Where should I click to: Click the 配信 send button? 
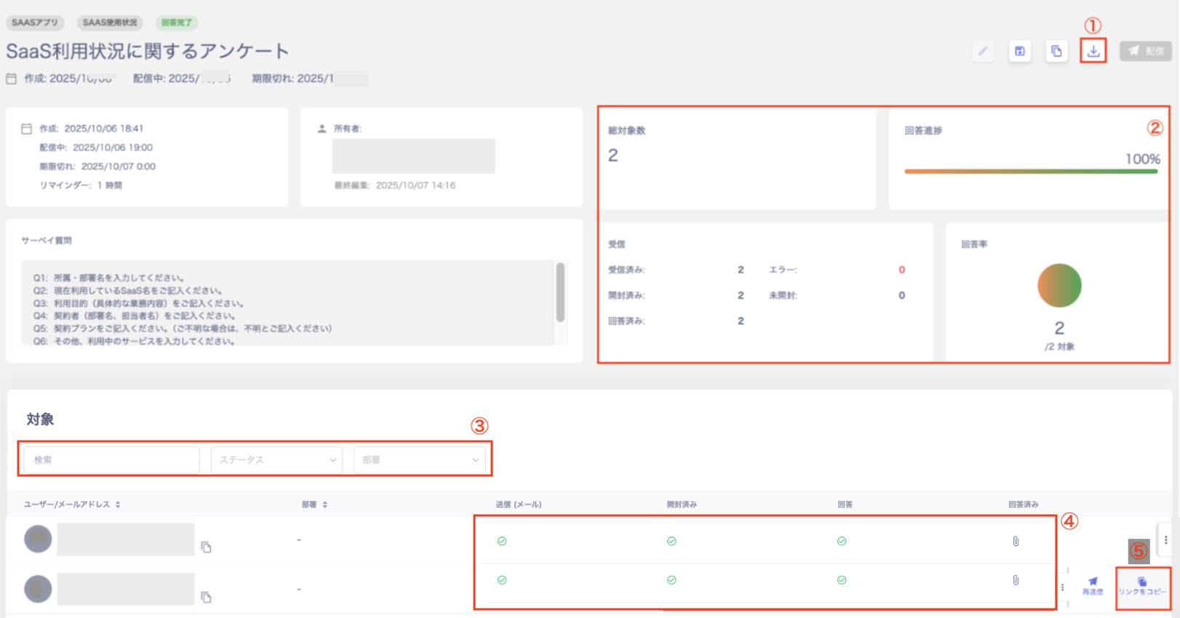1146,51
